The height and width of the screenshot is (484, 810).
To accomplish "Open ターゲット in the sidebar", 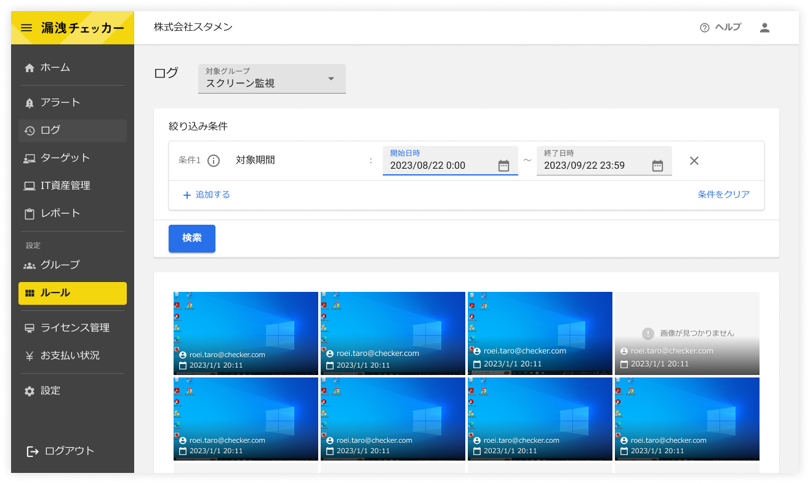I will click(x=73, y=158).
